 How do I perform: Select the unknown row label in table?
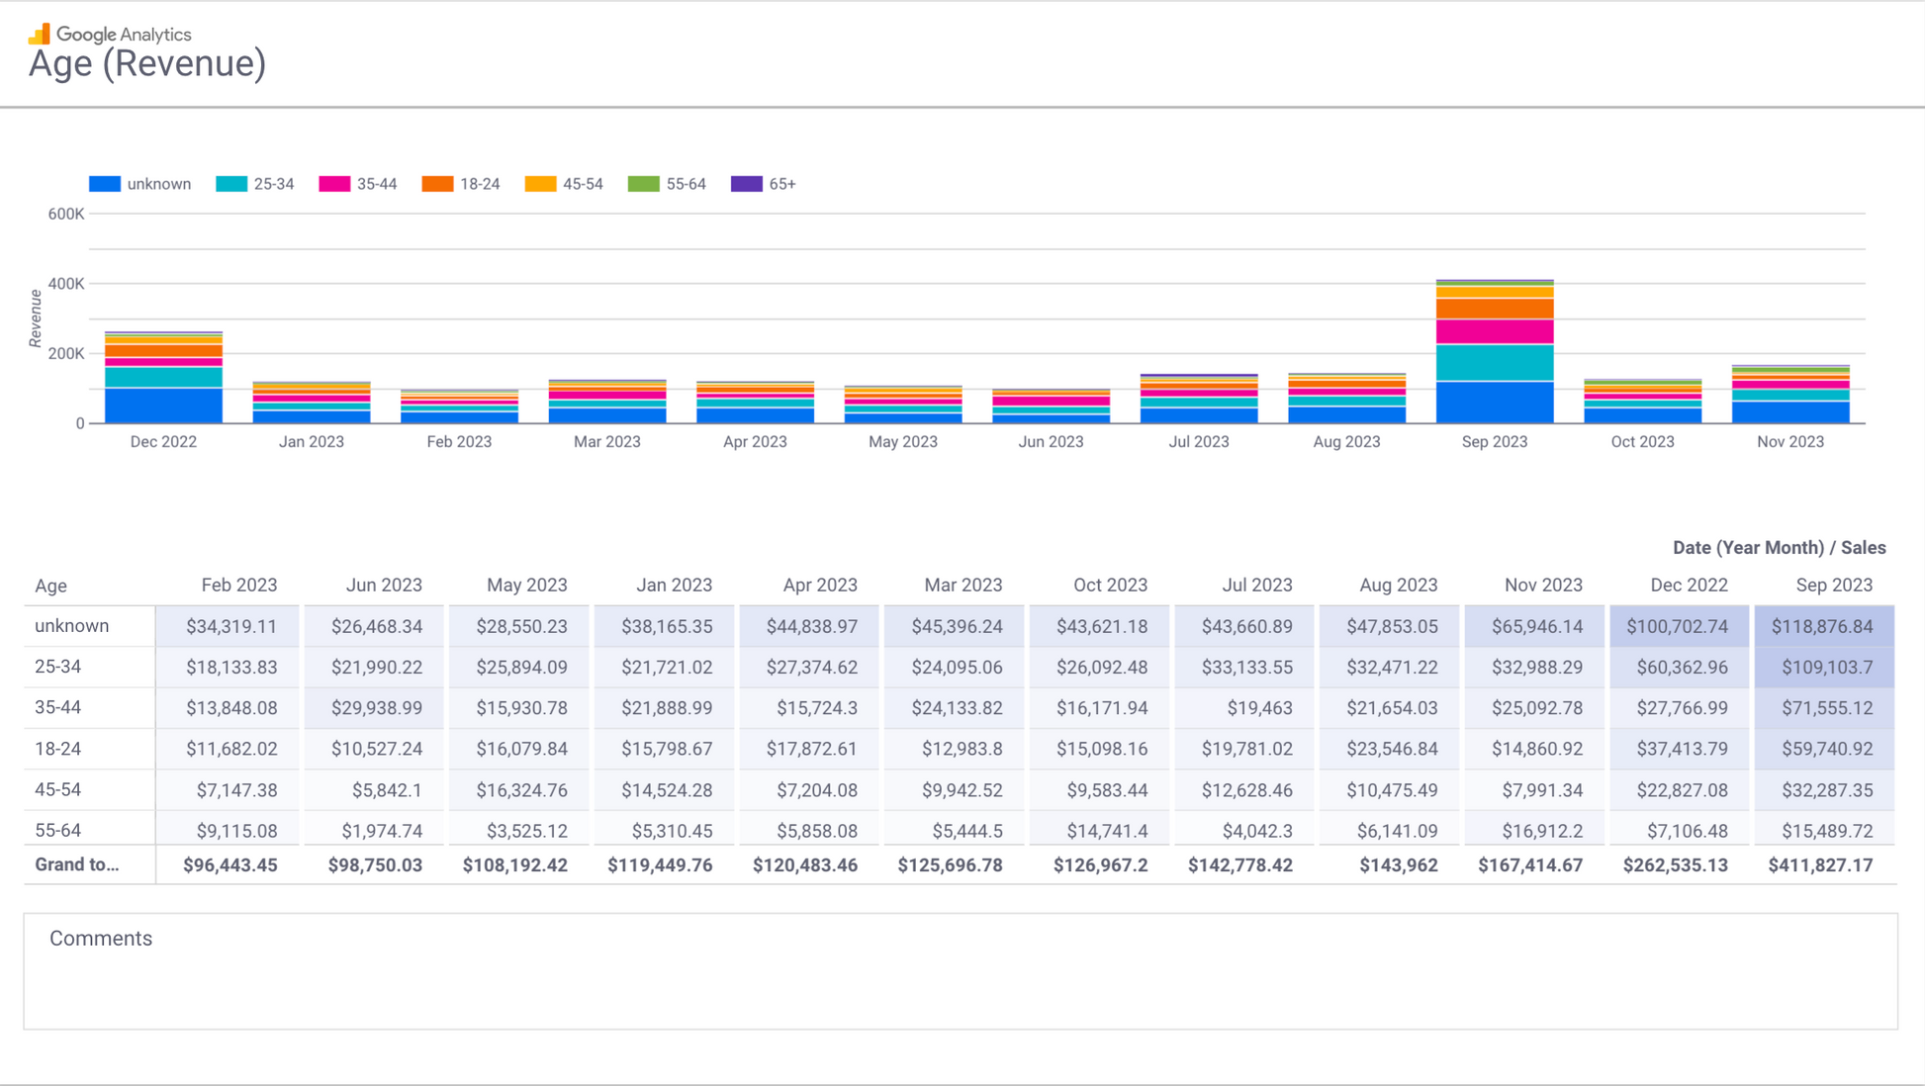72,626
